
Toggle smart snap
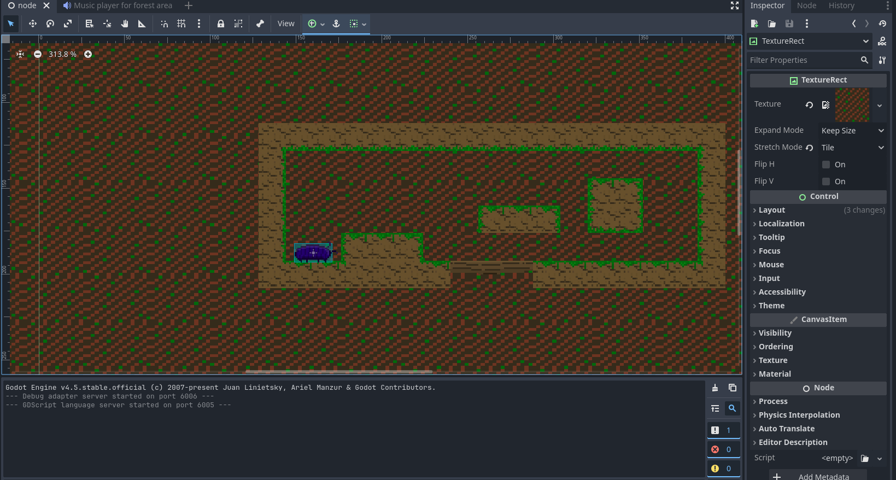(x=164, y=24)
